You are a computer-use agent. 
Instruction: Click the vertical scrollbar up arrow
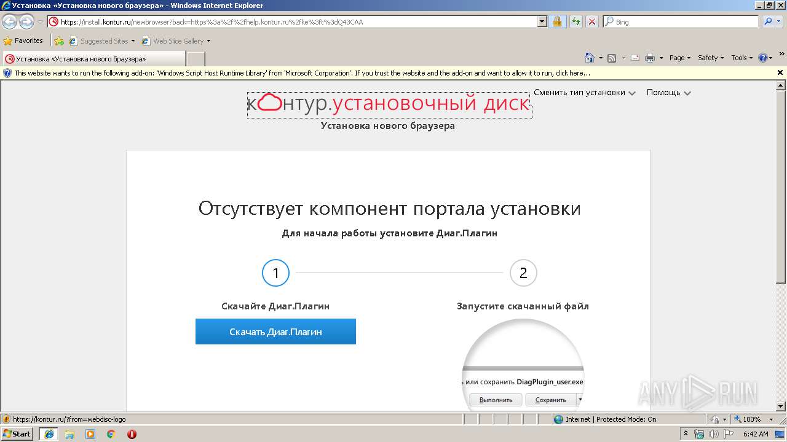(x=781, y=86)
